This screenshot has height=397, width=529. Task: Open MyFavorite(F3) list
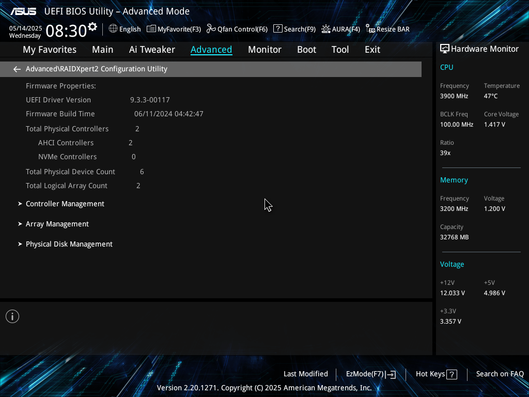pos(174,29)
